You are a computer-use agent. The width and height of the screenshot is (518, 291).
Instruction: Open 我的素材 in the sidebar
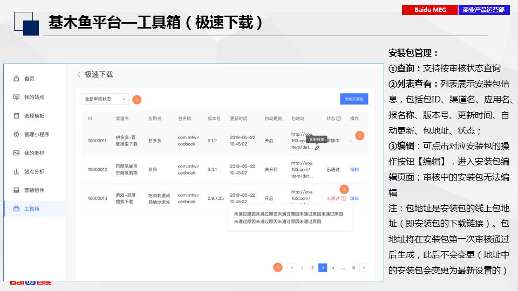pyautogui.click(x=35, y=153)
